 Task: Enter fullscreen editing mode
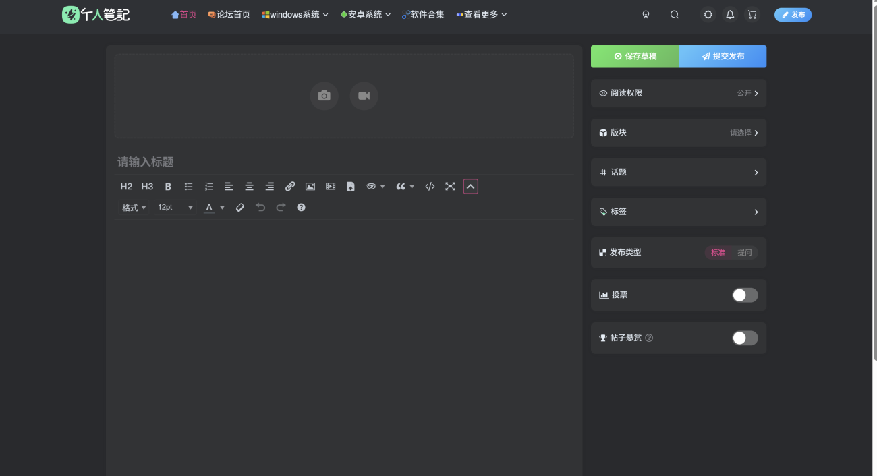[450, 187]
